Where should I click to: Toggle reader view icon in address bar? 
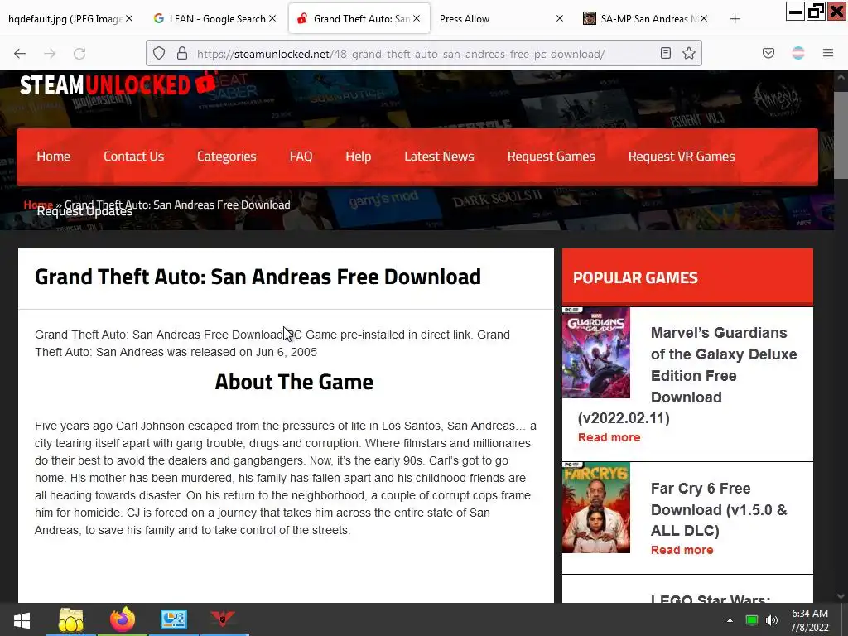(x=666, y=53)
